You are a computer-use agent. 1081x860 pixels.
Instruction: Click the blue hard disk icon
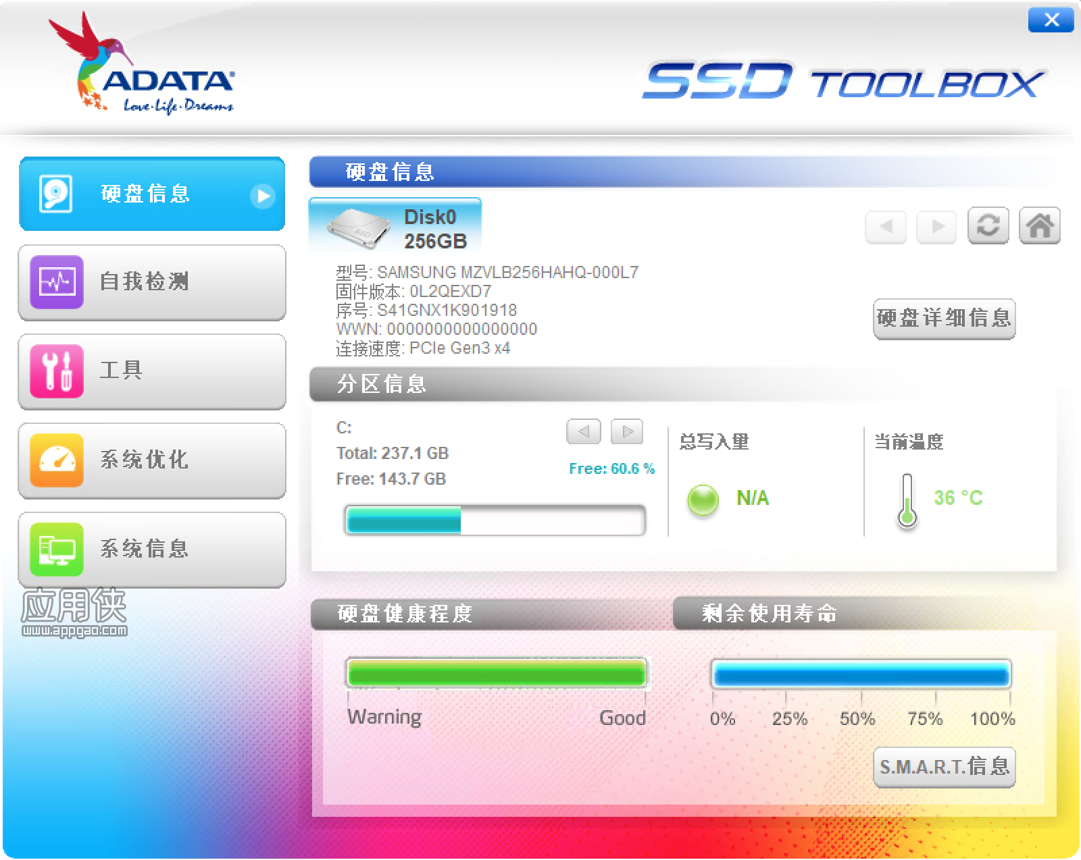coord(55,194)
